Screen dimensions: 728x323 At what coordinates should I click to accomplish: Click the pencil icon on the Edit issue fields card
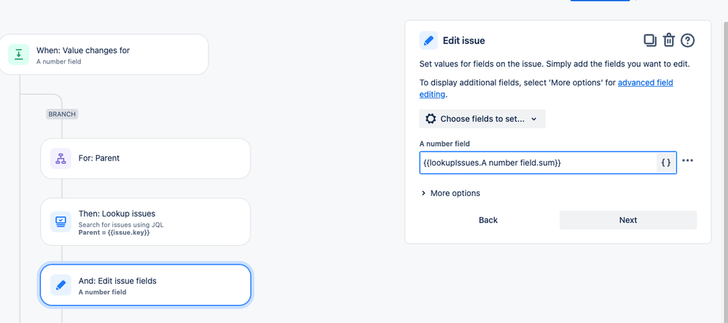(60, 285)
